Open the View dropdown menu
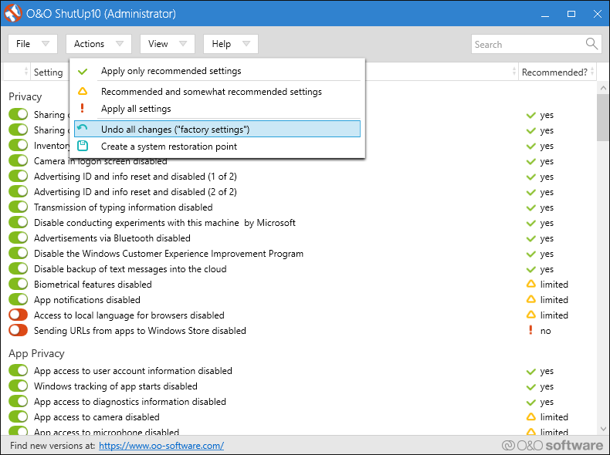Screen dimensions: 610x455 pos(168,44)
